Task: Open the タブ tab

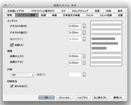Action: [63, 11]
